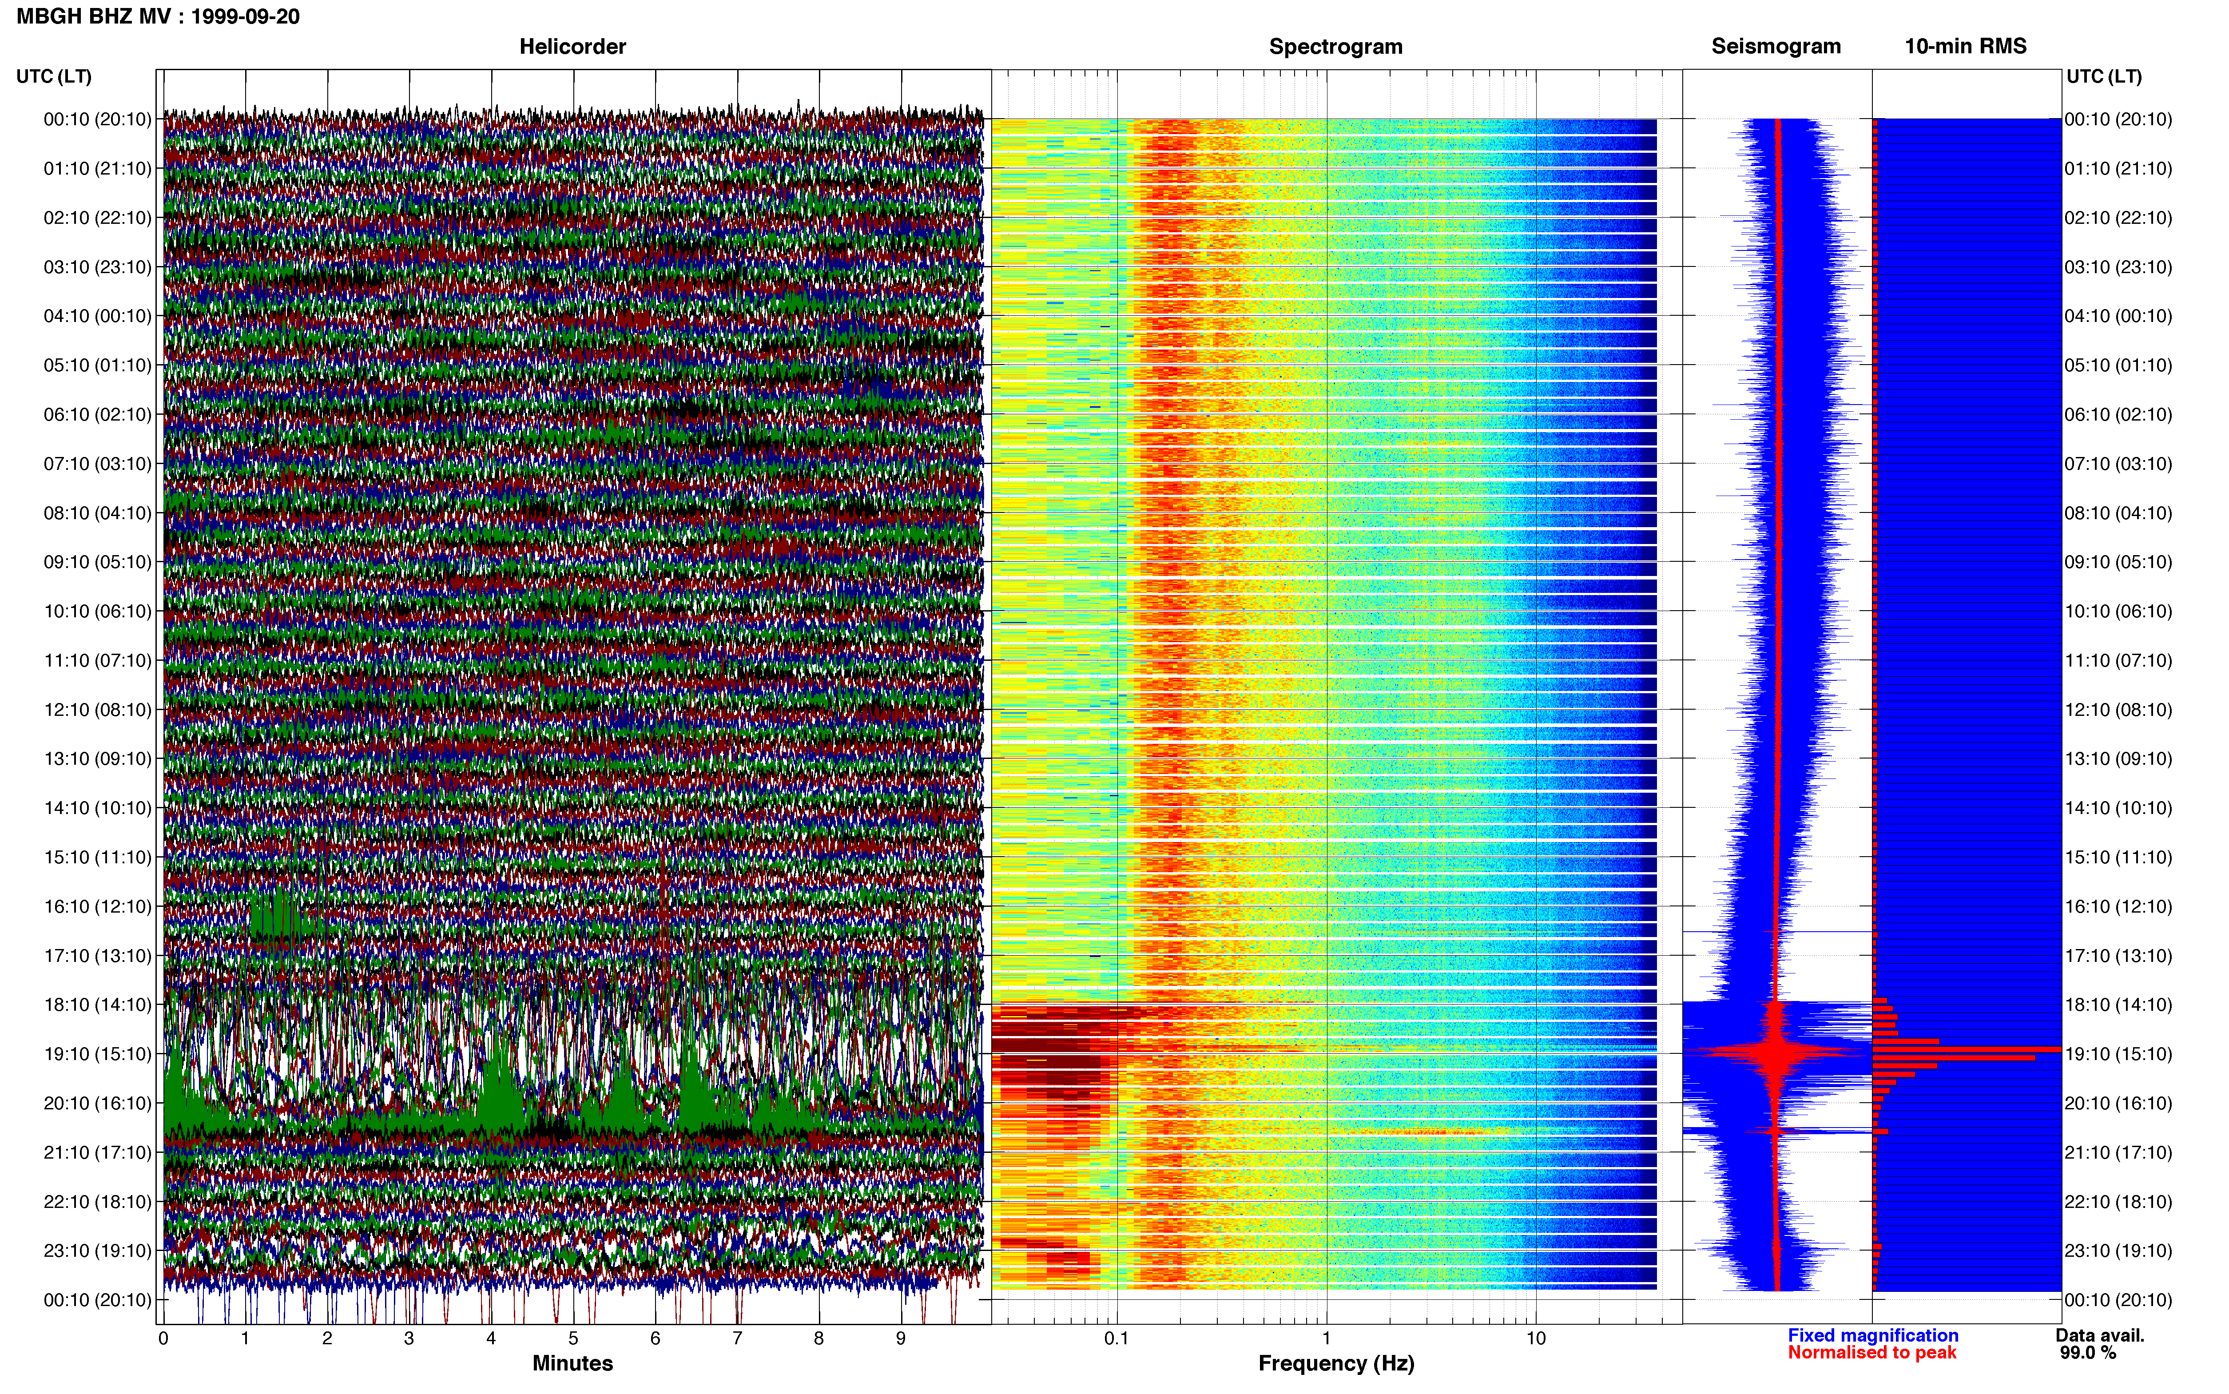Click the 'Frequency (Hz)' x-axis label
The width and height of the screenshot is (2229, 1394).
1336,1363
